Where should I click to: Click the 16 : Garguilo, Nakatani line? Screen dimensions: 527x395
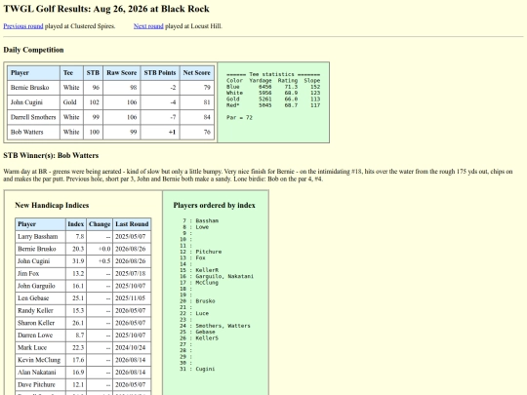(x=217, y=276)
